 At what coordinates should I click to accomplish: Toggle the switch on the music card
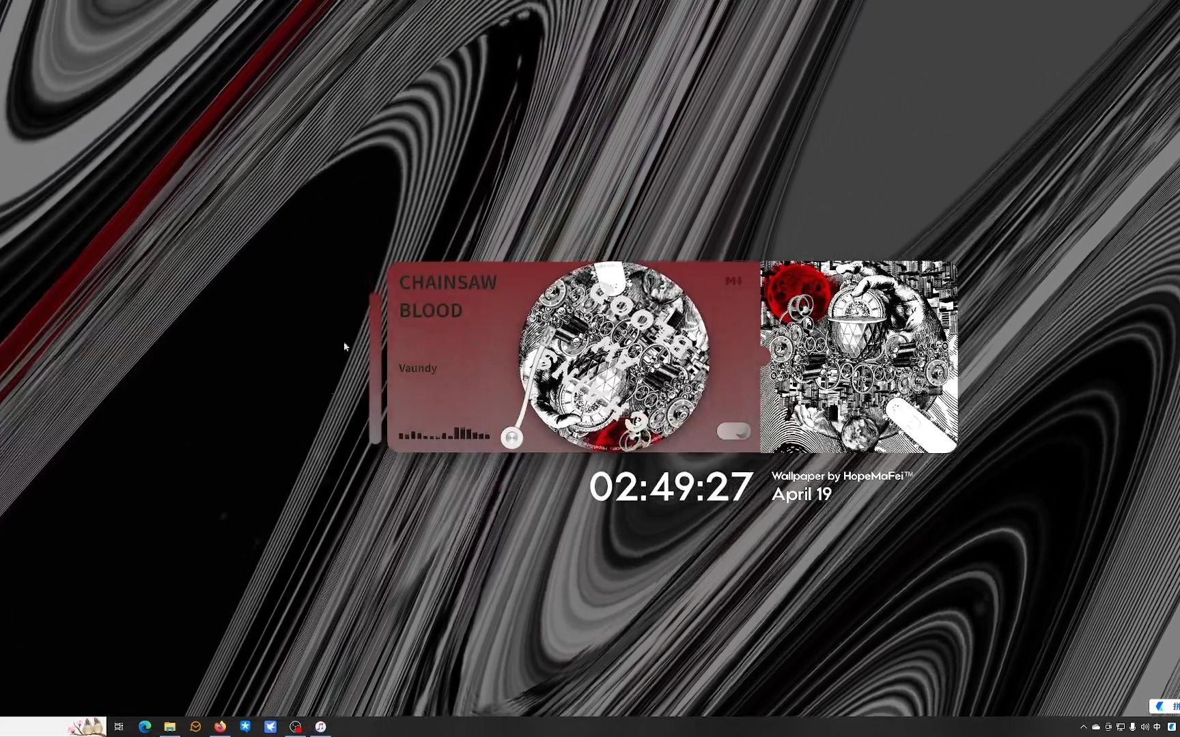click(x=733, y=431)
